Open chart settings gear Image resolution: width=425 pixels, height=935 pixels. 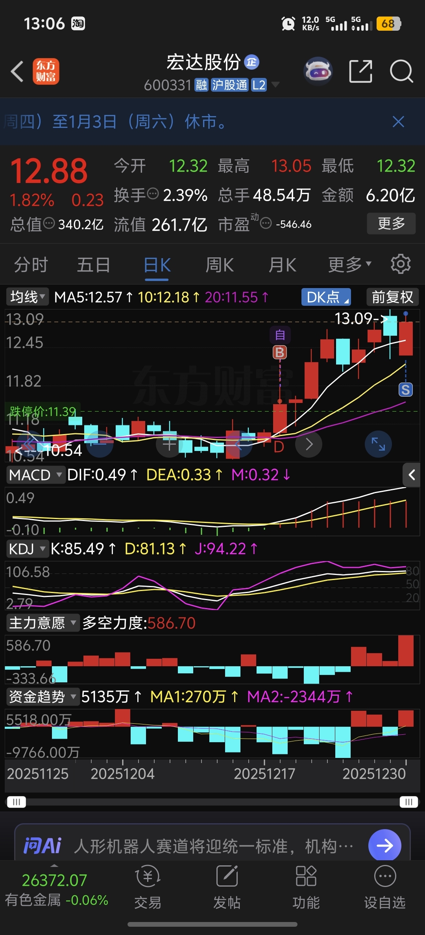[x=401, y=264]
